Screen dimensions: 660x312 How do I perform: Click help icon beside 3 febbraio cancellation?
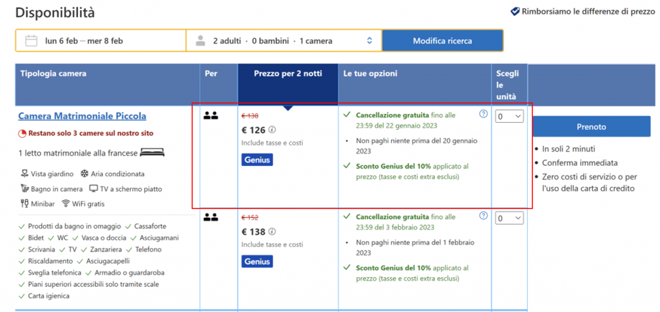[483, 216]
